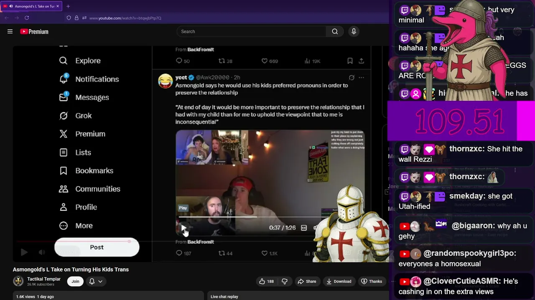Open Lists in the X sidebar
The image size is (535, 300).
(75, 152)
